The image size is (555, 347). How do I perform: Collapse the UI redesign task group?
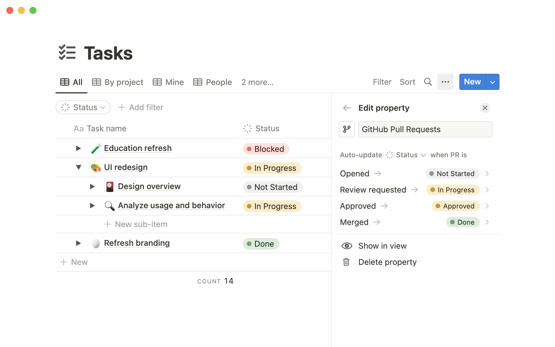tap(79, 167)
